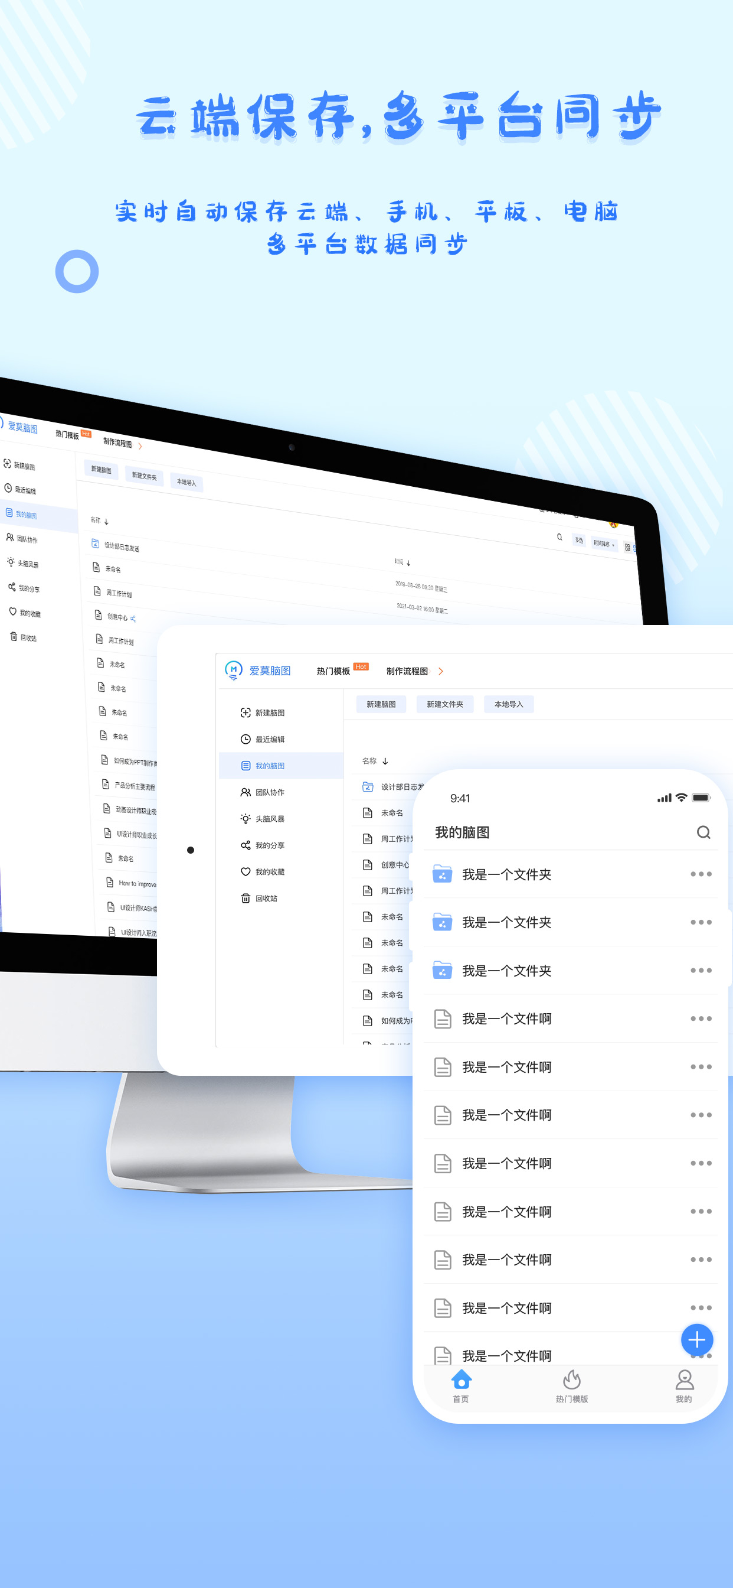Click the search magnifier on the monitor
The height and width of the screenshot is (1588, 733).
point(559,537)
